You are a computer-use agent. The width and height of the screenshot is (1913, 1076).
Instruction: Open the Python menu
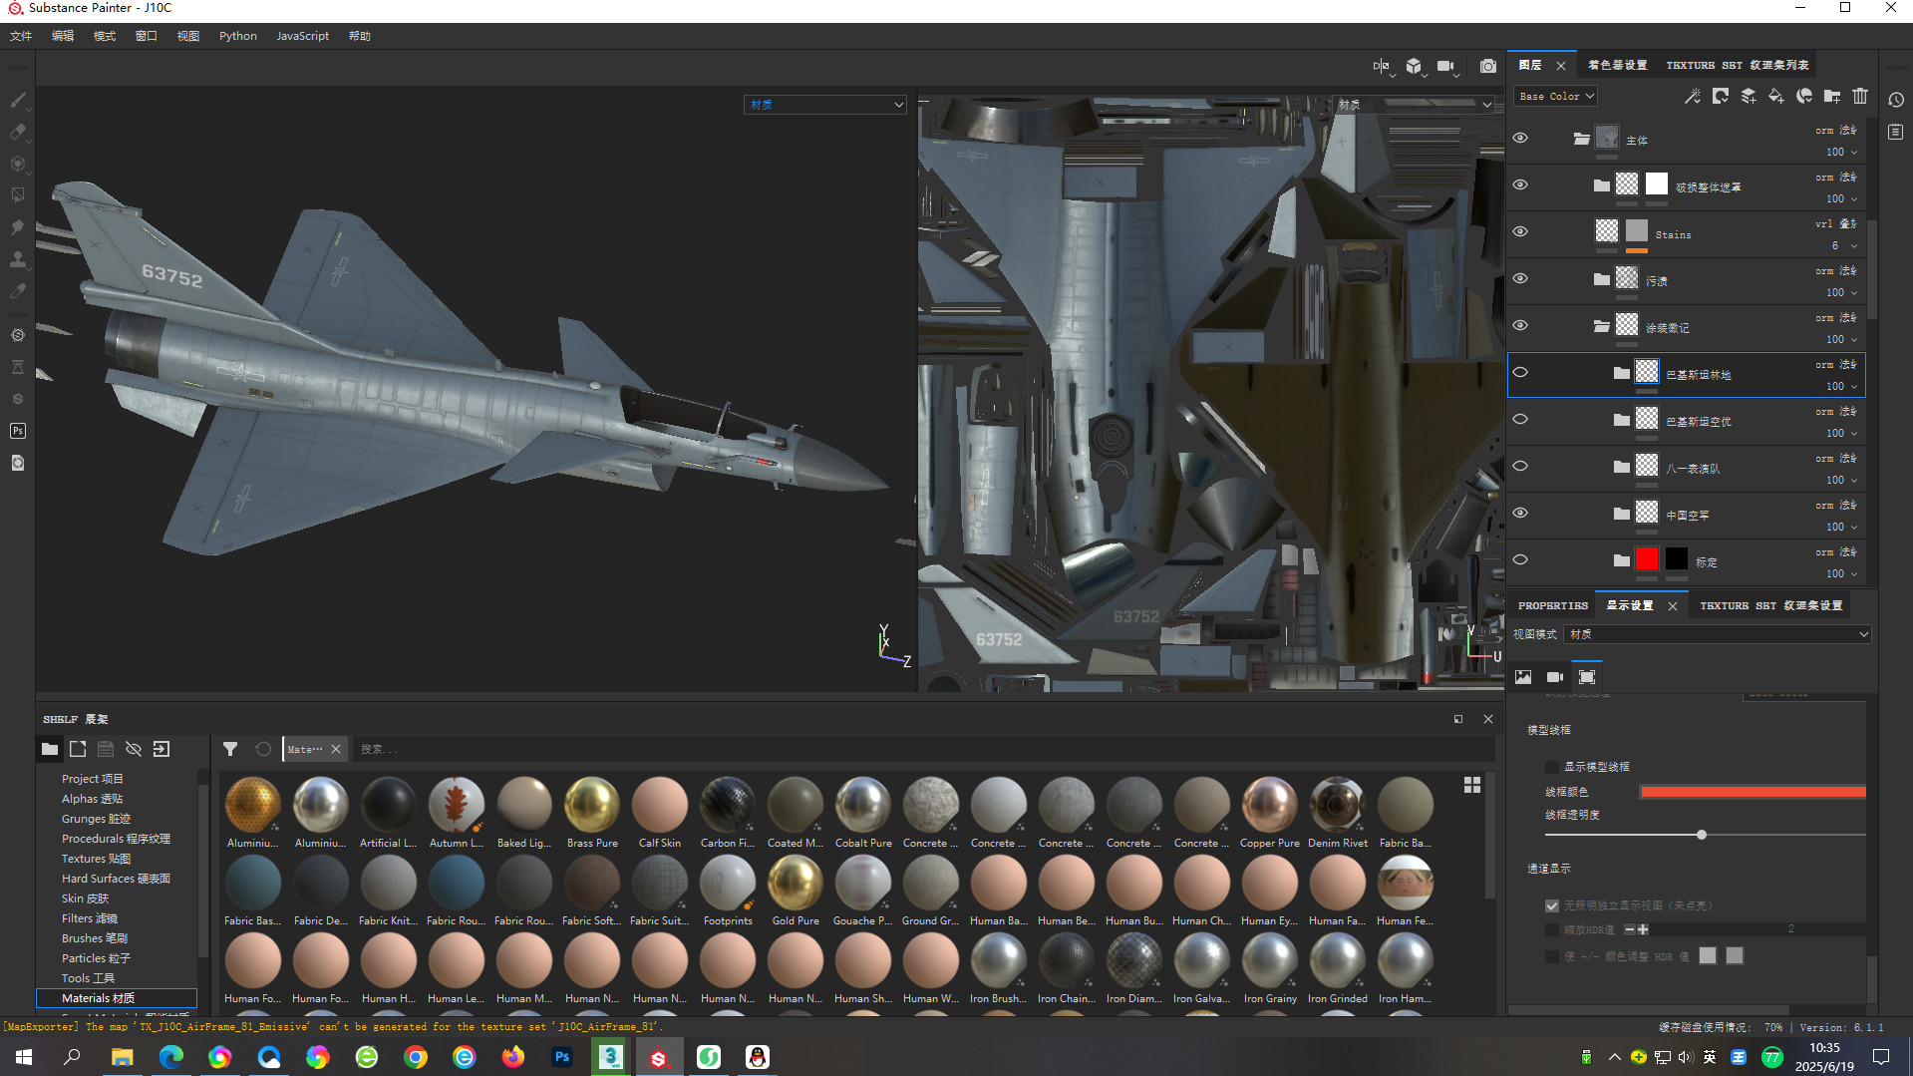tap(238, 36)
